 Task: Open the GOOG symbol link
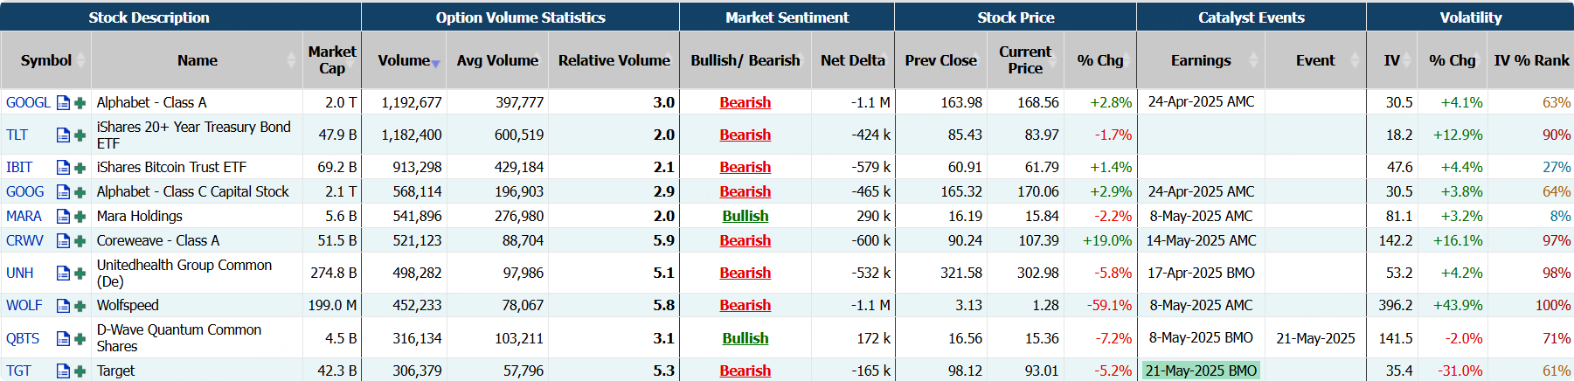[24, 191]
